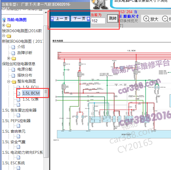Image resolution: width=171 pixels, height=170 pixels.
Task: Click the 介绍 document icon
Action: click(13, 47)
